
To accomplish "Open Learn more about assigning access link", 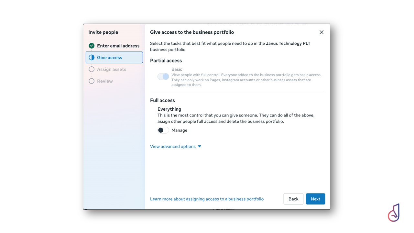I will [x=207, y=199].
